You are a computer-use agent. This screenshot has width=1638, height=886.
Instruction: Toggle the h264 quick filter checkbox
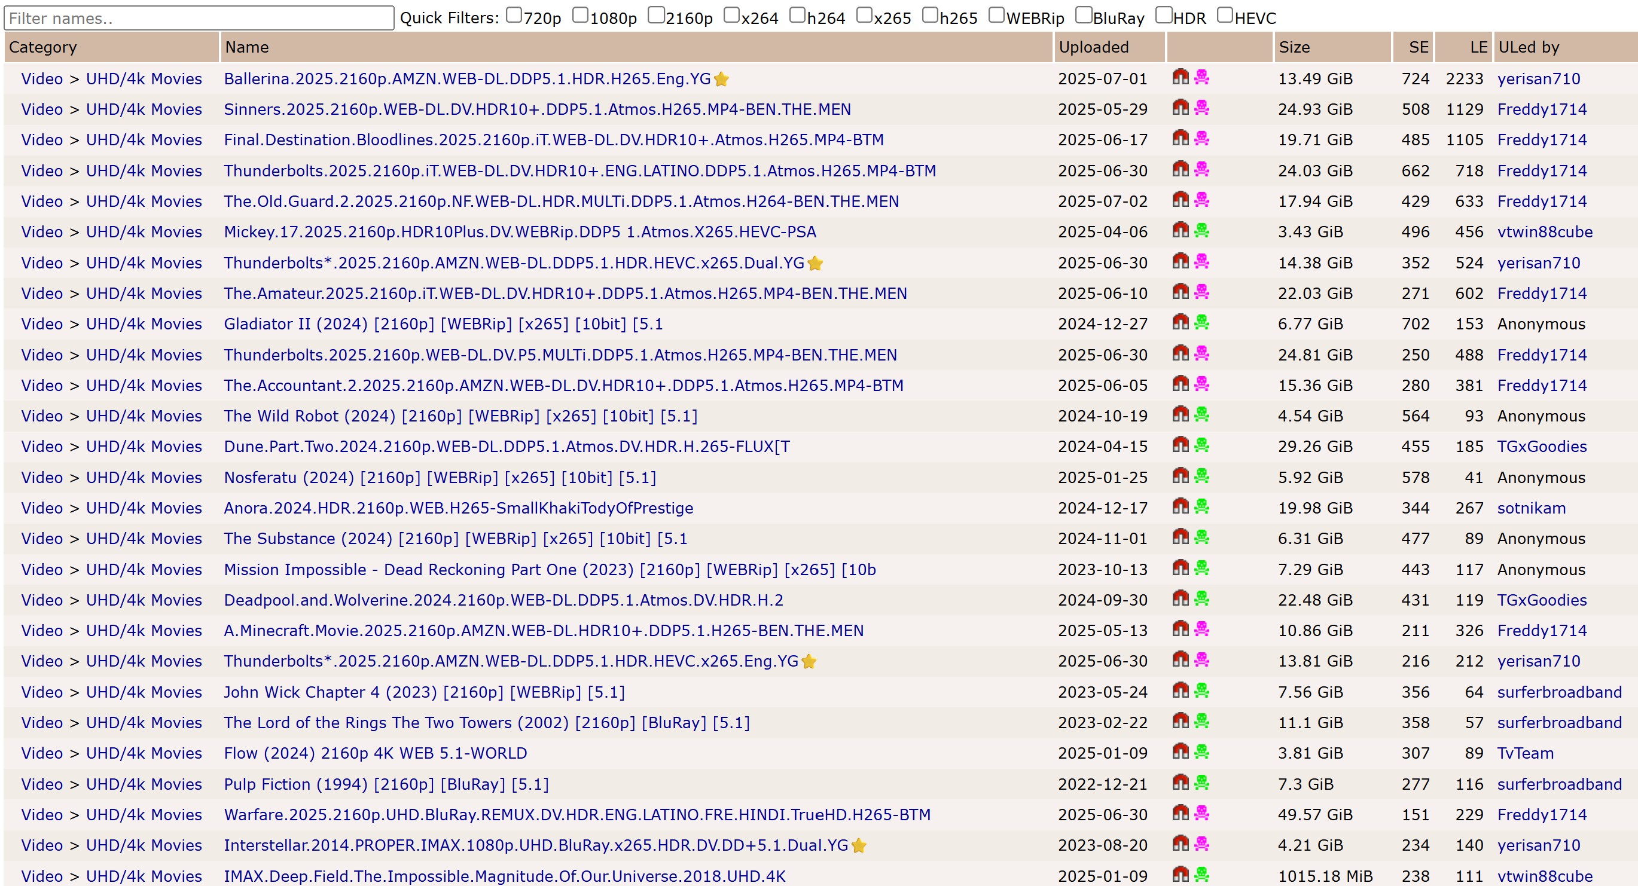click(x=797, y=16)
